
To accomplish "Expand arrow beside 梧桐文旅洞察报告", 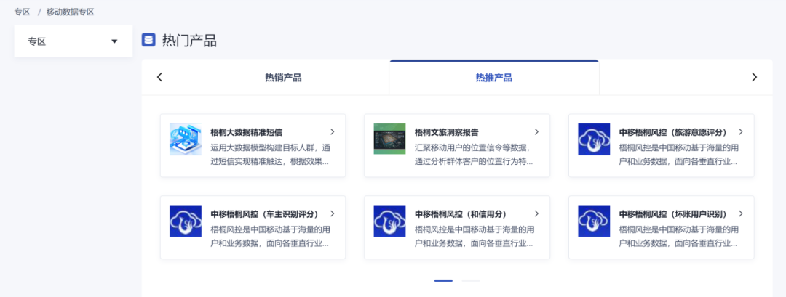I will 536,132.
